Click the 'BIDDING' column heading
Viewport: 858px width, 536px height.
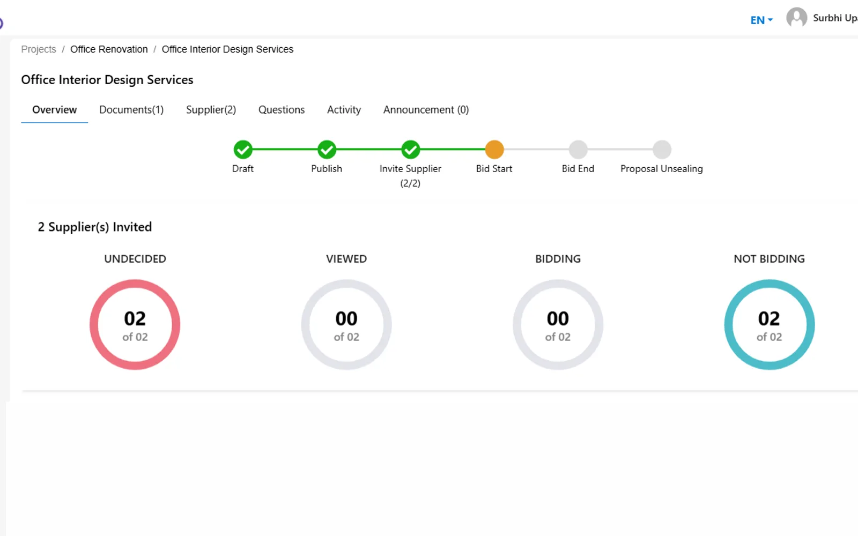[x=558, y=259]
